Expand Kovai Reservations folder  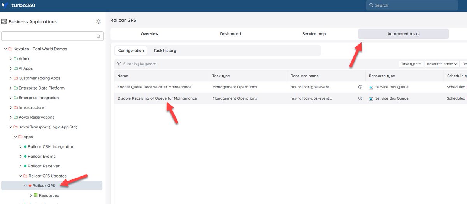11,117
